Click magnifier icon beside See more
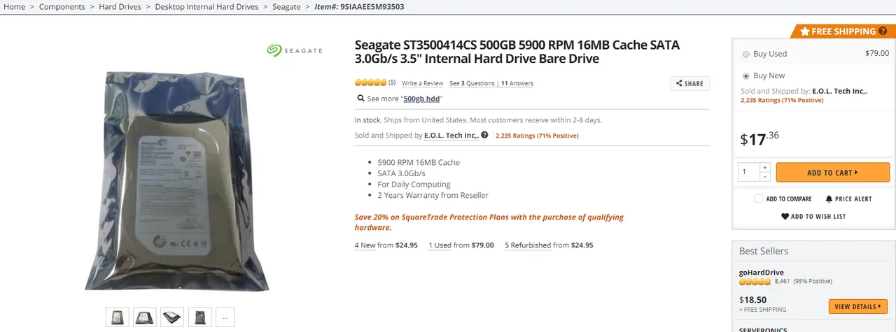Screen dimensions: 896x332 [x=360, y=99]
